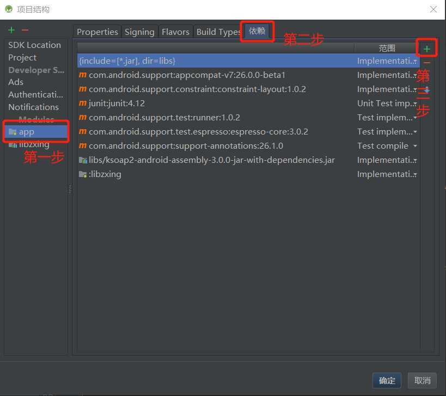Open scope dropdown for the test:runner row
The width and height of the screenshot is (446, 396).
click(x=415, y=118)
